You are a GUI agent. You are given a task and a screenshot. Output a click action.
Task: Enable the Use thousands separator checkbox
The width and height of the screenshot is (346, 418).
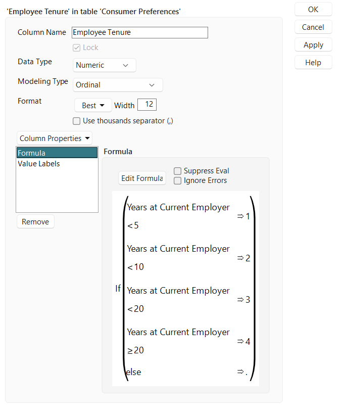point(76,121)
